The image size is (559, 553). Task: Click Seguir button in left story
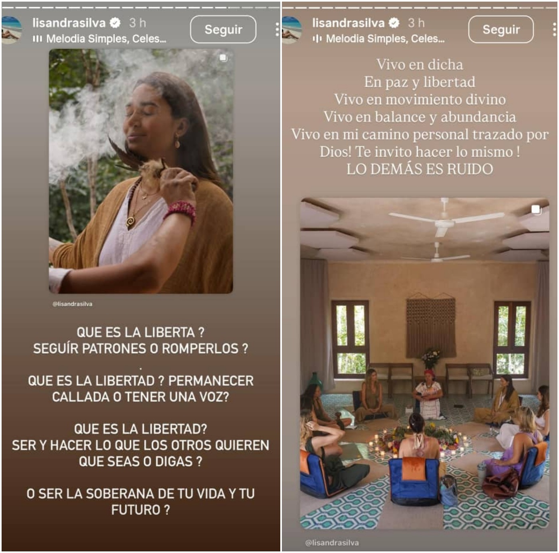[x=223, y=30]
